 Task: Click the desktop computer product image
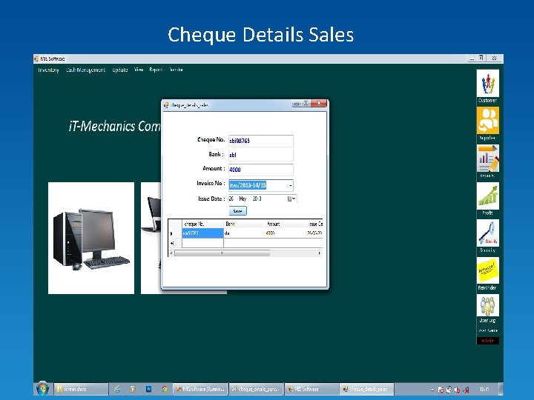coord(91,238)
